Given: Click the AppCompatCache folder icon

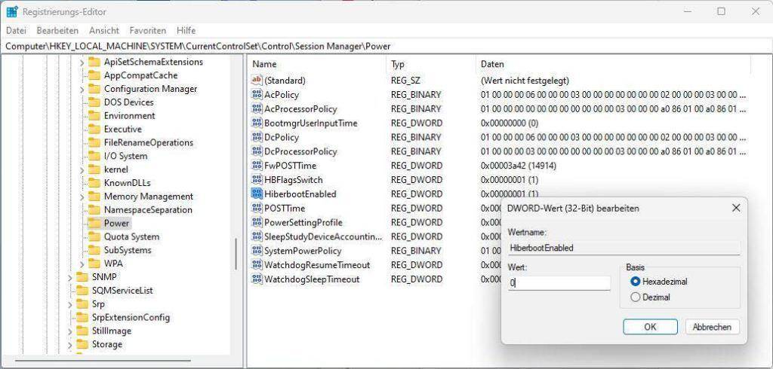Looking at the screenshot, I should pyautogui.click(x=94, y=75).
